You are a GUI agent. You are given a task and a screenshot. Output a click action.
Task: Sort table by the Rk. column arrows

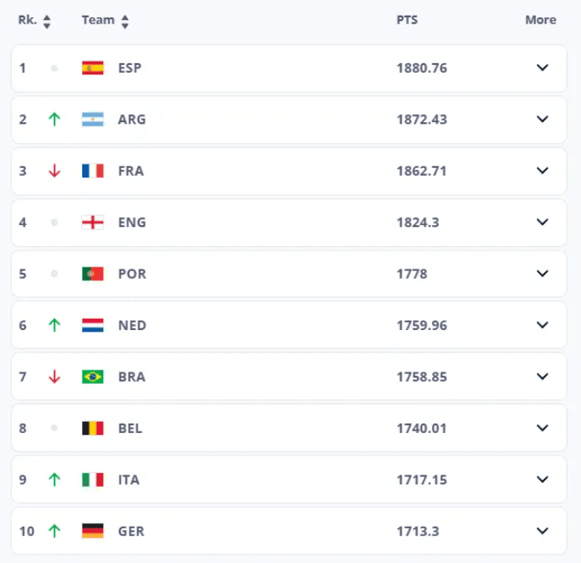pyautogui.click(x=47, y=21)
